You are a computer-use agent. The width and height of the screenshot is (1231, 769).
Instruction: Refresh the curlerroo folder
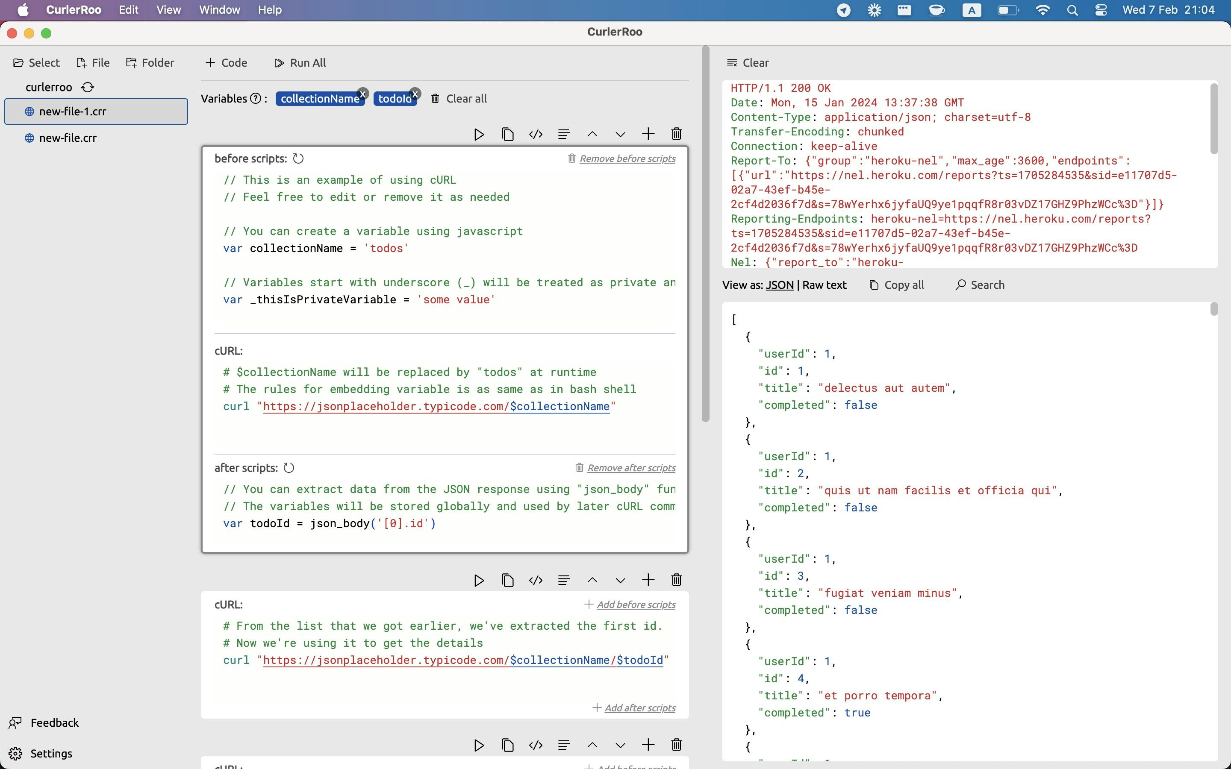click(x=88, y=87)
